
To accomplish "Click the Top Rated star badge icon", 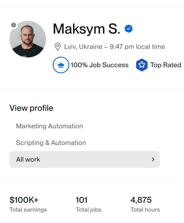I will [x=142, y=65].
